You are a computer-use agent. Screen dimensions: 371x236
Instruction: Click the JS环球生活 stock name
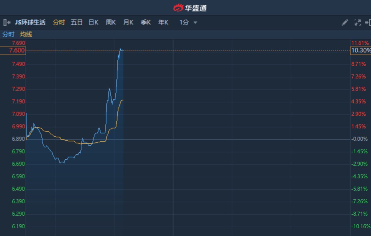(30, 22)
